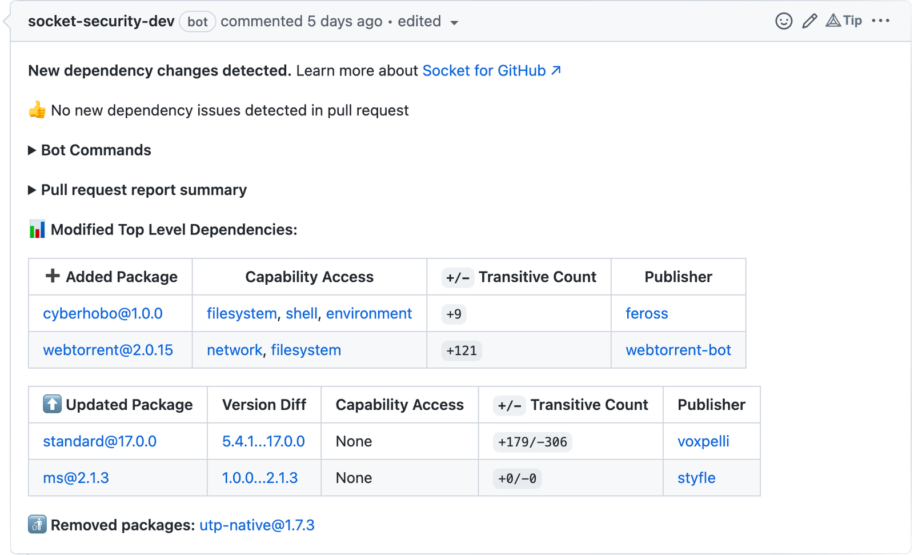914x555 pixels.
Task: Click Capability Access header in Updated table
Action: (x=400, y=405)
